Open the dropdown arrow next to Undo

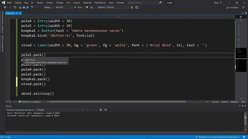coord(35,7)
